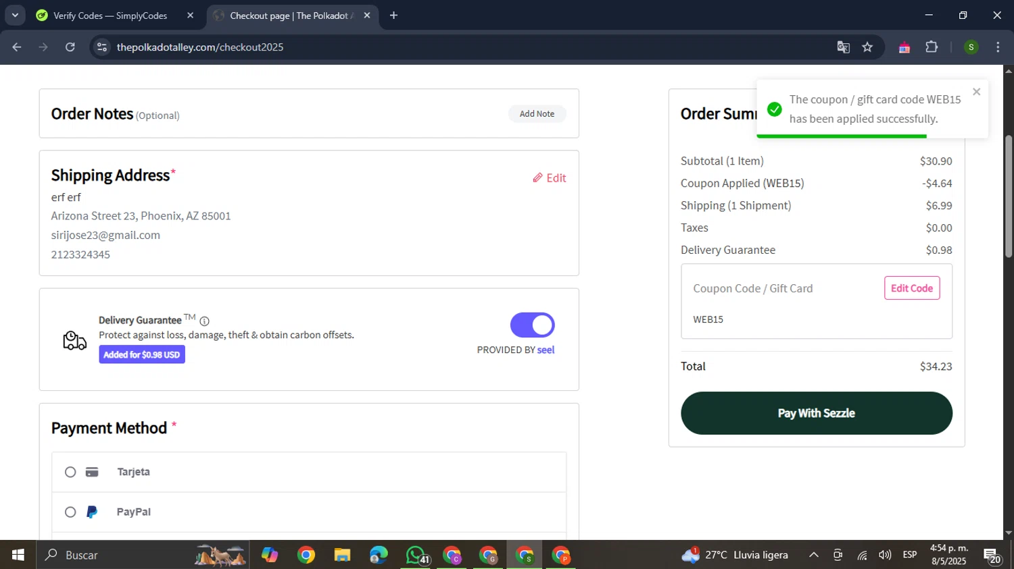Open the notification center icon
Screen dimensions: 1014x569
pyautogui.click(x=992, y=556)
